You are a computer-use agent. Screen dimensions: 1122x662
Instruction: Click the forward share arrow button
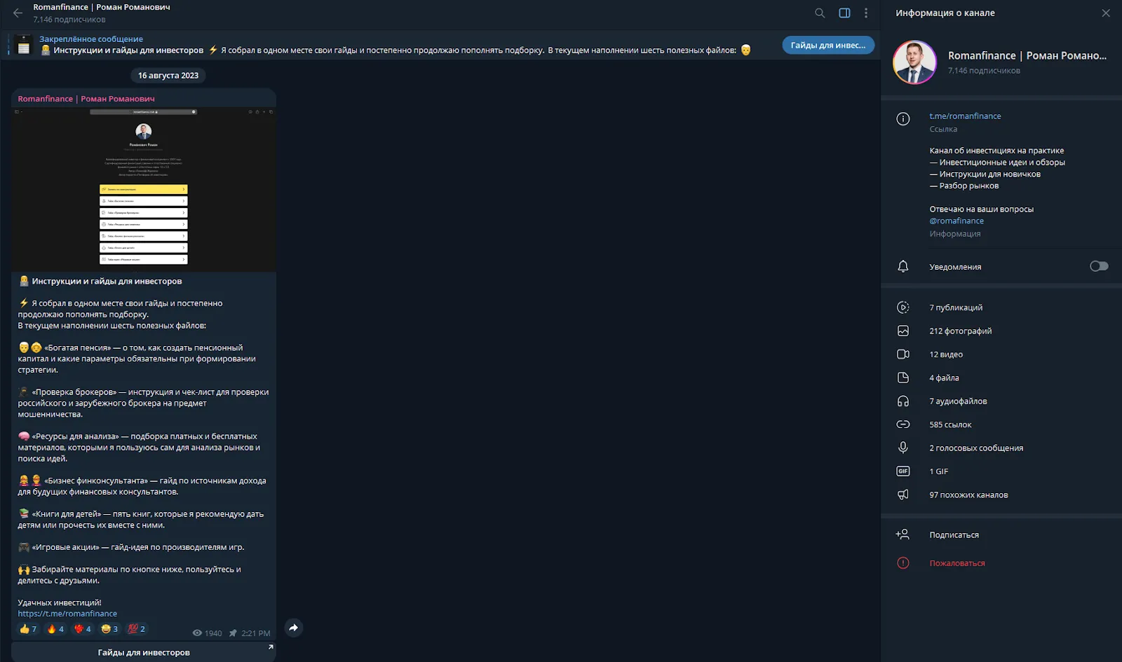pos(294,628)
